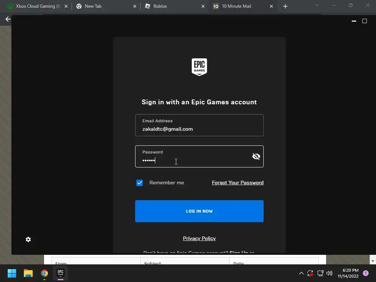The width and height of the screenshot is (376, 282).
Task: Click the Epic Games taskbar icon
Action: [x=61, y=273]
